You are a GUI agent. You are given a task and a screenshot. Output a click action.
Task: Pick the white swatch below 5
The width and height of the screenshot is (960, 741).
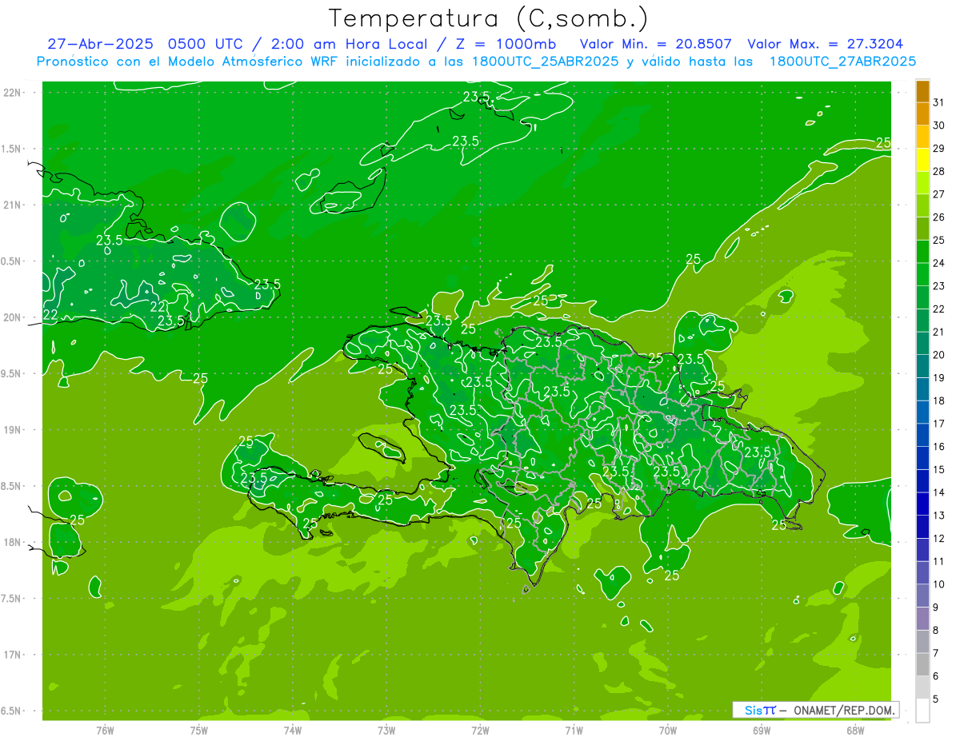[x=922, y=711]
